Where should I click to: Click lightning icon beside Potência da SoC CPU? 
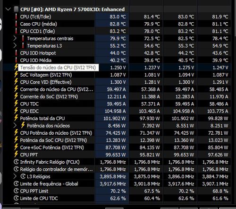click(x=16, y=139)
